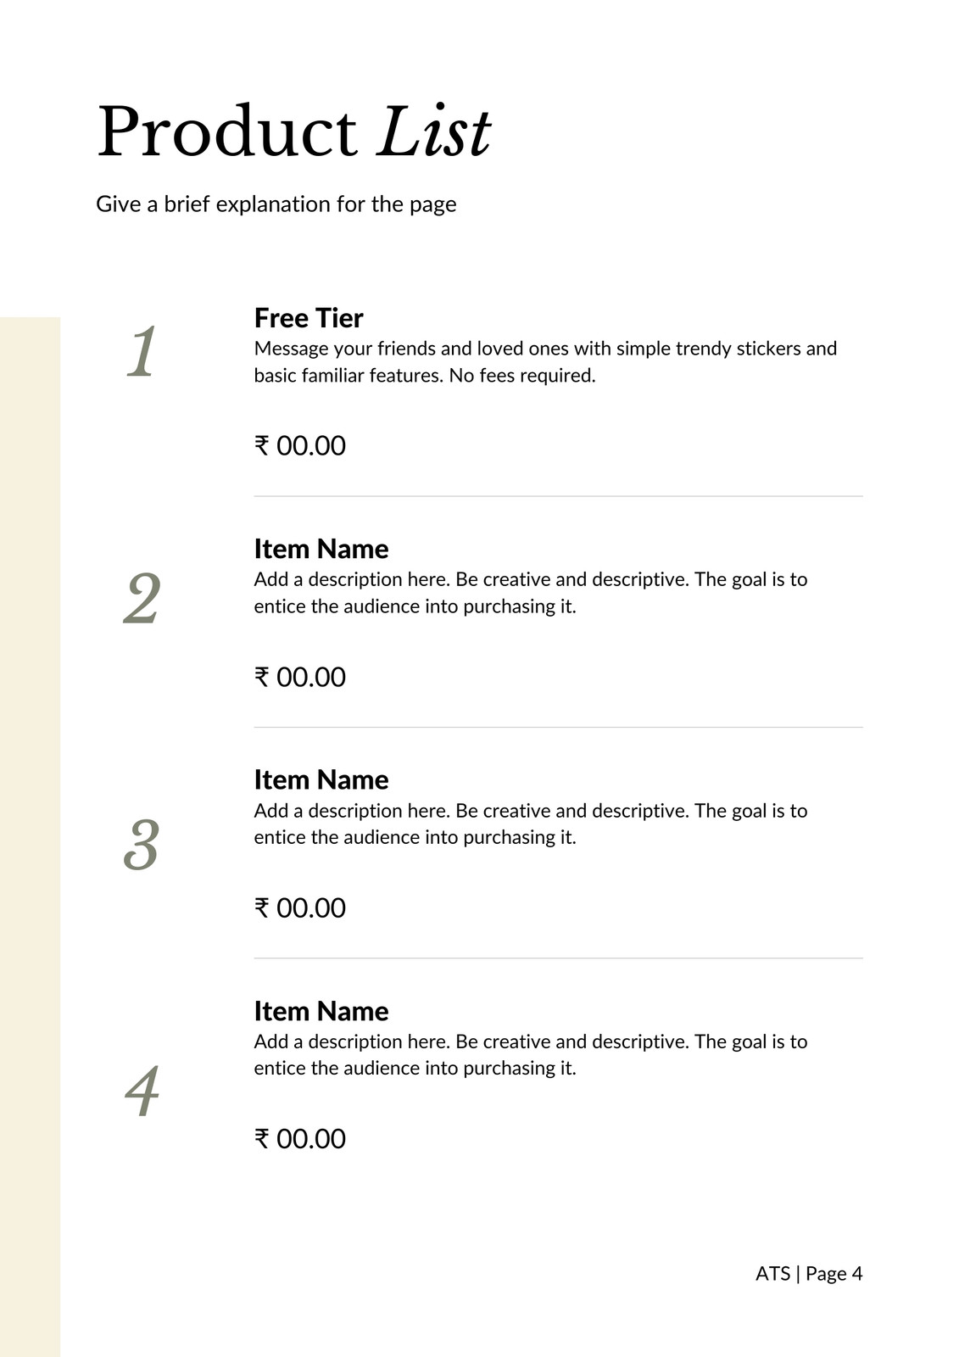
Task: Click the Free Tier ₹ 00.00 price
Action: 300,445
